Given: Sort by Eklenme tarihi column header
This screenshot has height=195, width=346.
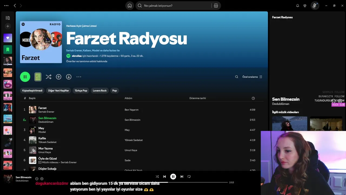Looking at the screenshot, I should (198, 98).
